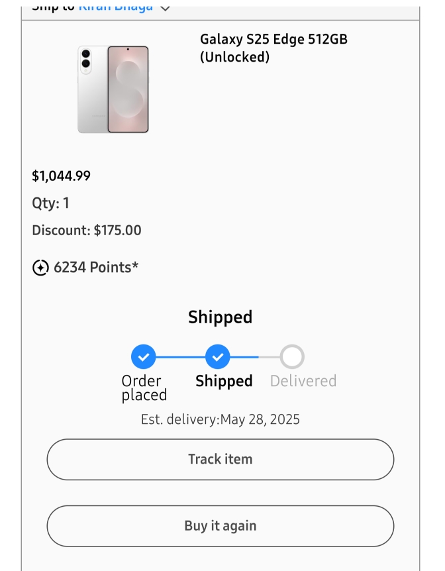Click the Order placed checkmark circle

click(x=143, y=357)
